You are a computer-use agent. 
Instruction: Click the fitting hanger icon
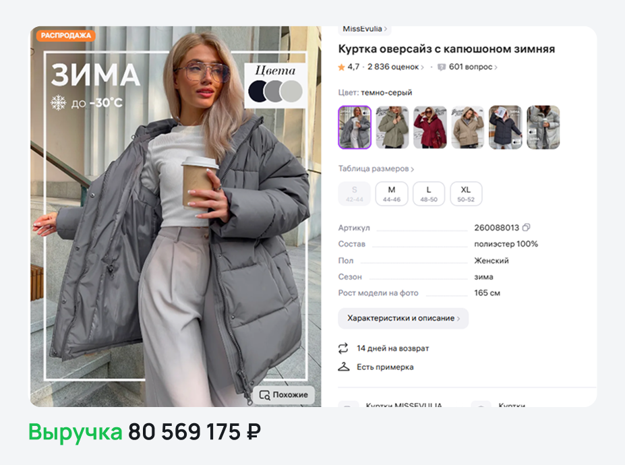click(x=344, y=367)
